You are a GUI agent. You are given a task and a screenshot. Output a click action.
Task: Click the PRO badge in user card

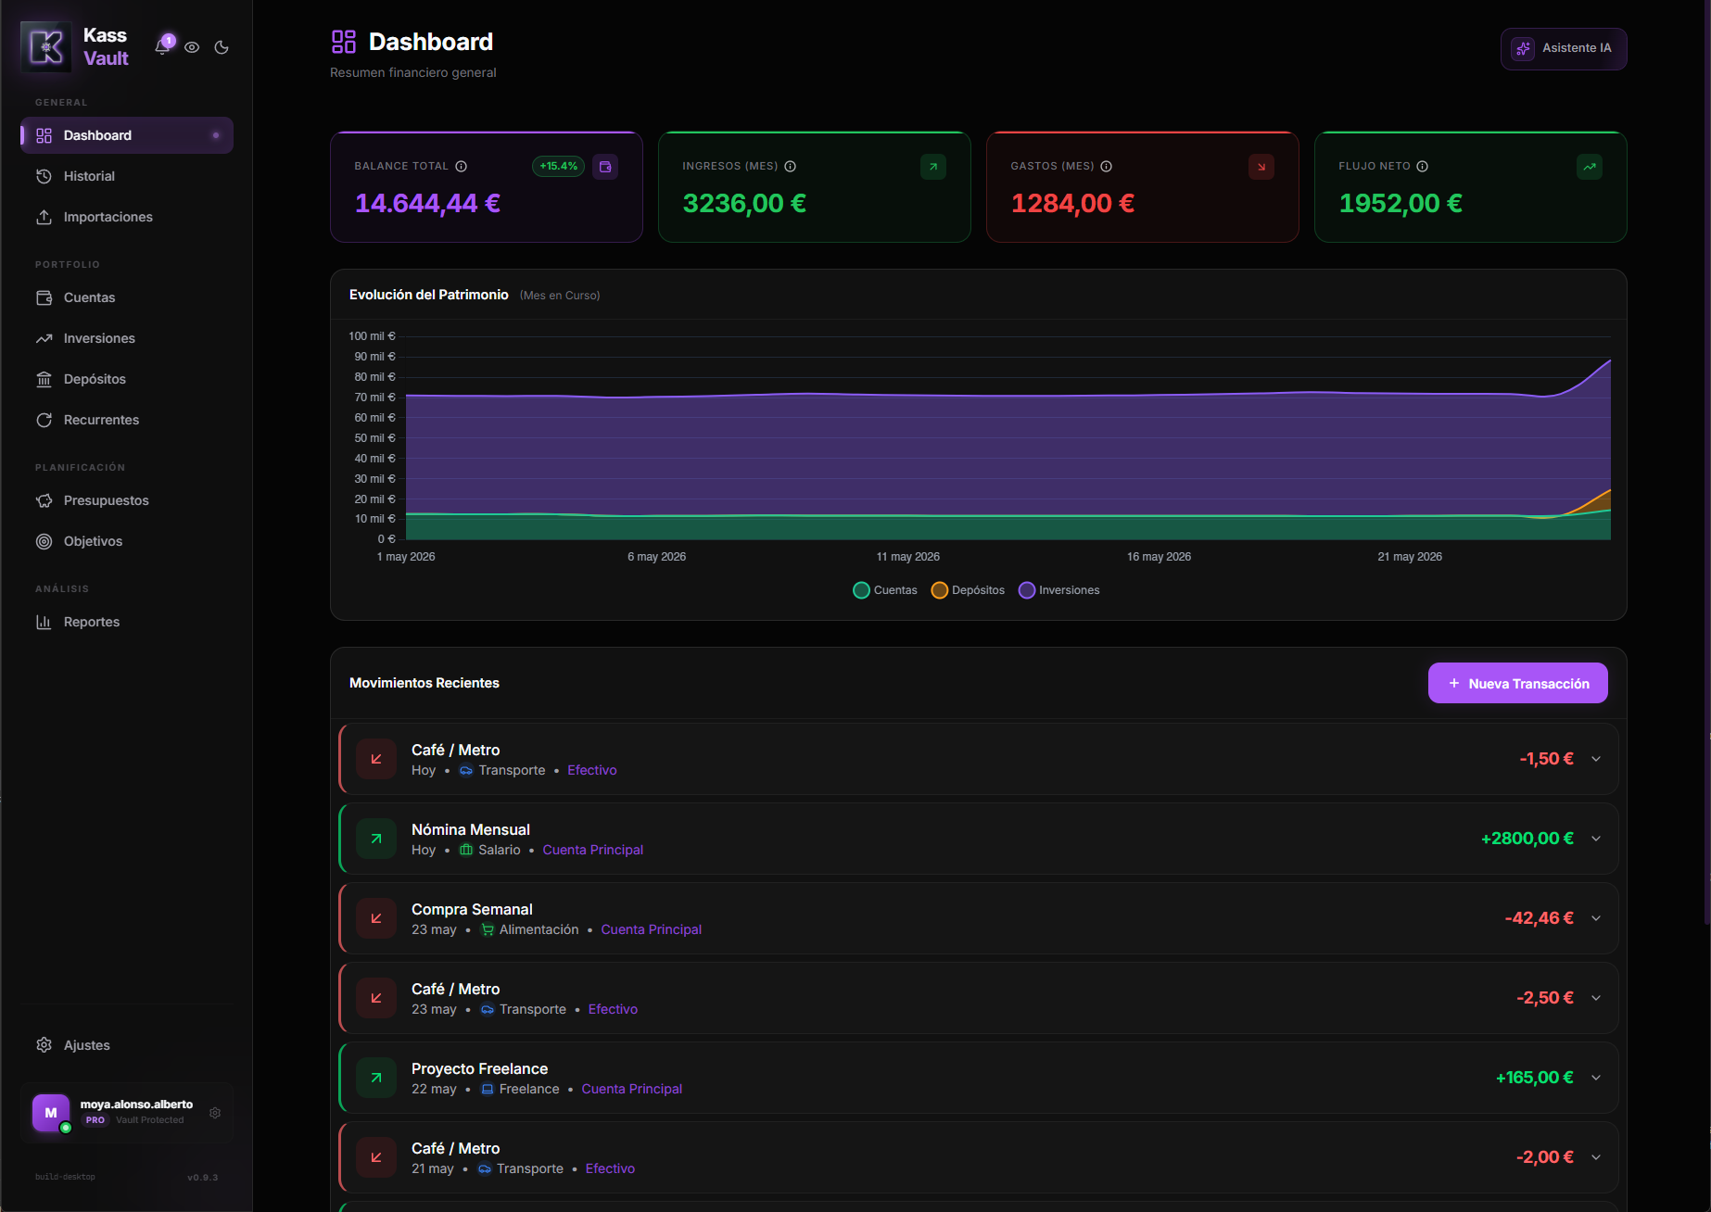click(x=95, y=1120)
